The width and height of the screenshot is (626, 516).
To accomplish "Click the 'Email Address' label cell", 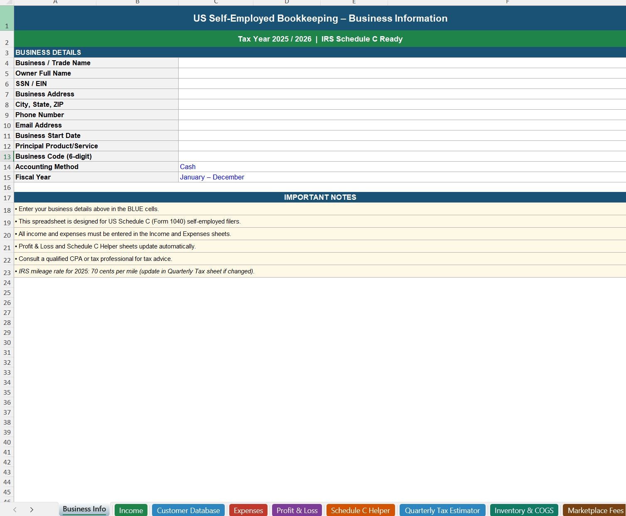I will coord(96,125).
